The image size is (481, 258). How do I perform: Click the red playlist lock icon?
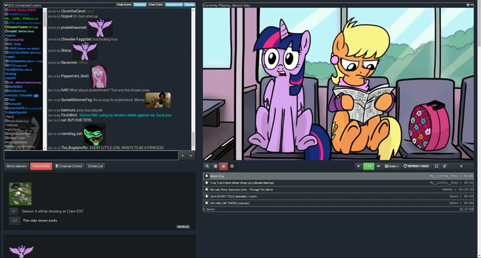coord(223,166)
